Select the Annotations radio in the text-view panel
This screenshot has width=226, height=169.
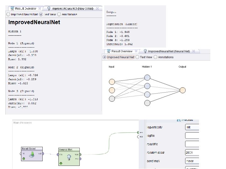coord(59,14)
